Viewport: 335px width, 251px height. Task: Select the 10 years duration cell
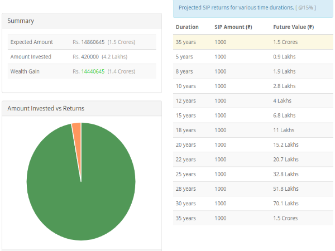185,86
